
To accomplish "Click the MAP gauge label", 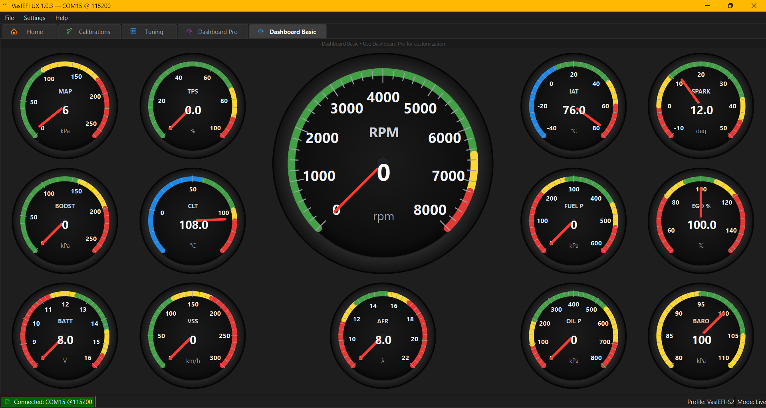I will (x=65, y=91).
